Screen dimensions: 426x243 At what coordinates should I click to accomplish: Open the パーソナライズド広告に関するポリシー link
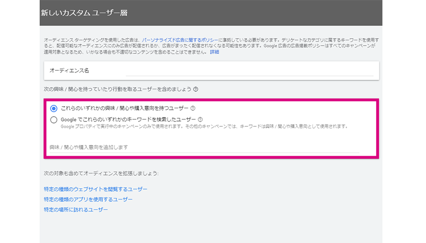(180, 40)
